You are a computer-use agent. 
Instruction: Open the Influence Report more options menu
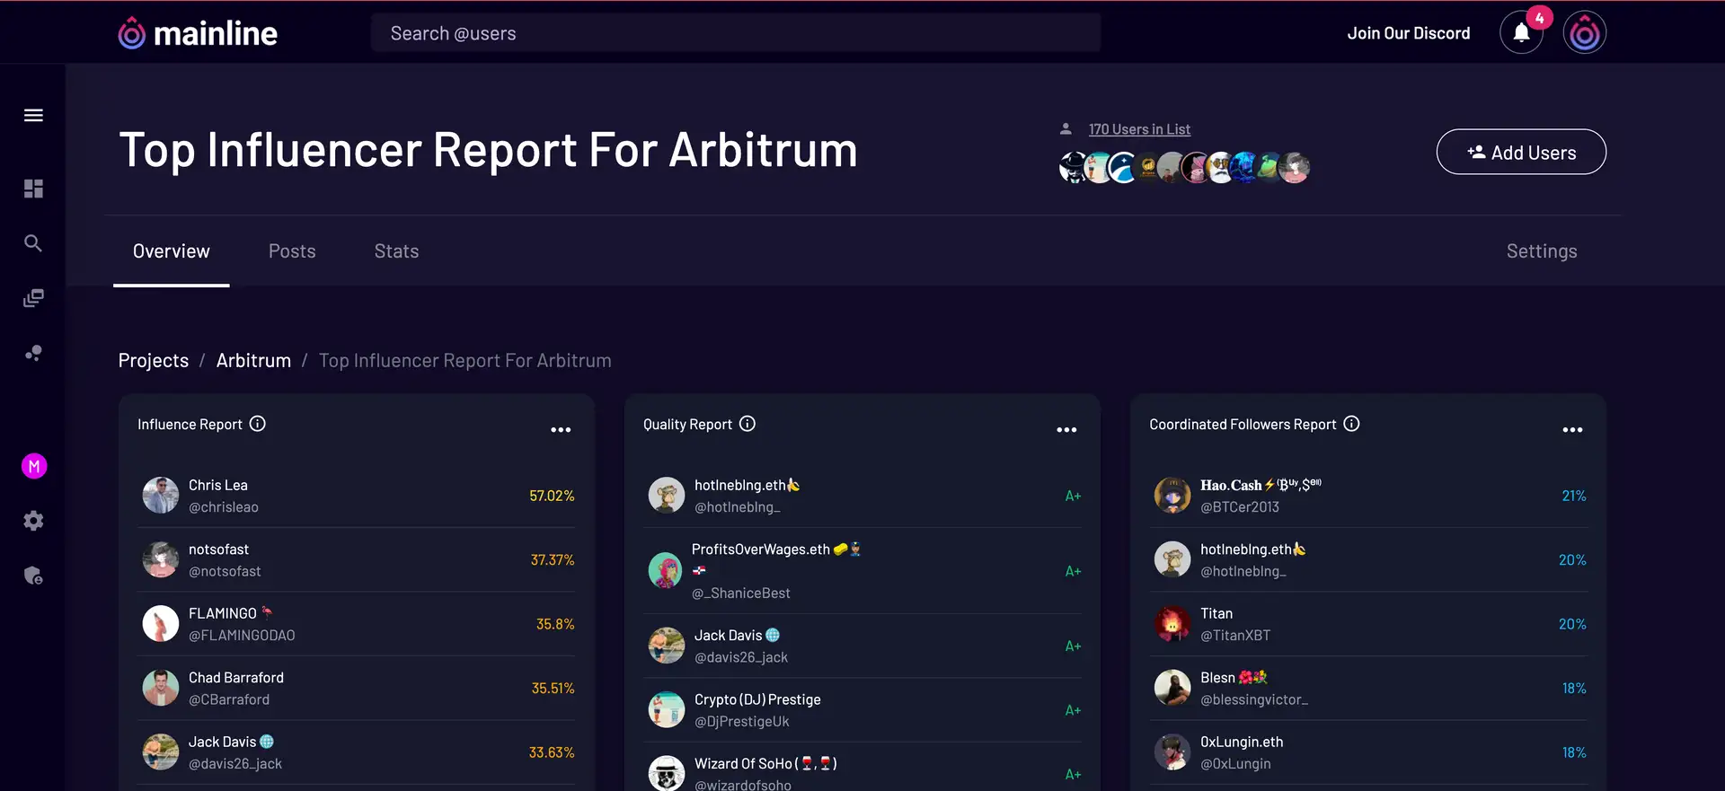tap(561, 430)
